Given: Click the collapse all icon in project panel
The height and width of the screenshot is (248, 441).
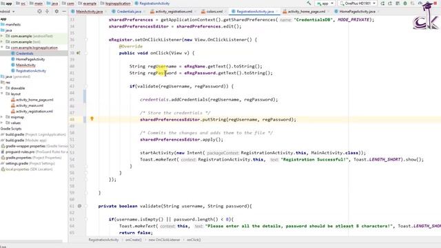Looking at the screenshot, I should [x=47, y=11].
